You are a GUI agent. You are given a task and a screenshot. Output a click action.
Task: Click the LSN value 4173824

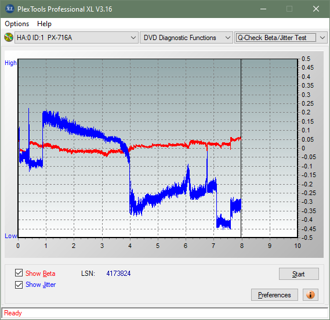[118, 274]
